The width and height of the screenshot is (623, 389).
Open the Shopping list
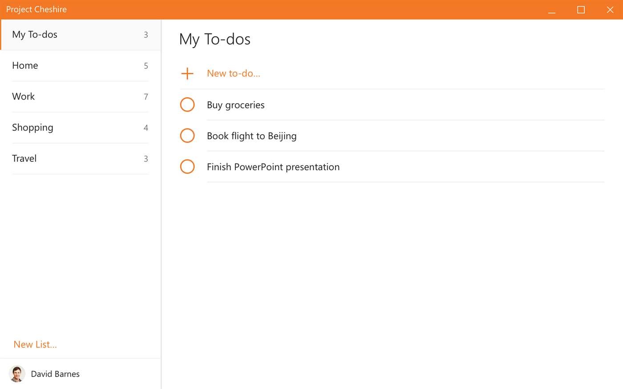[x=81, y=128]
